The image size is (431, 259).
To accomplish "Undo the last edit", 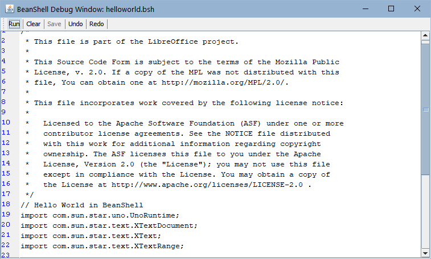I will [75, 24].
